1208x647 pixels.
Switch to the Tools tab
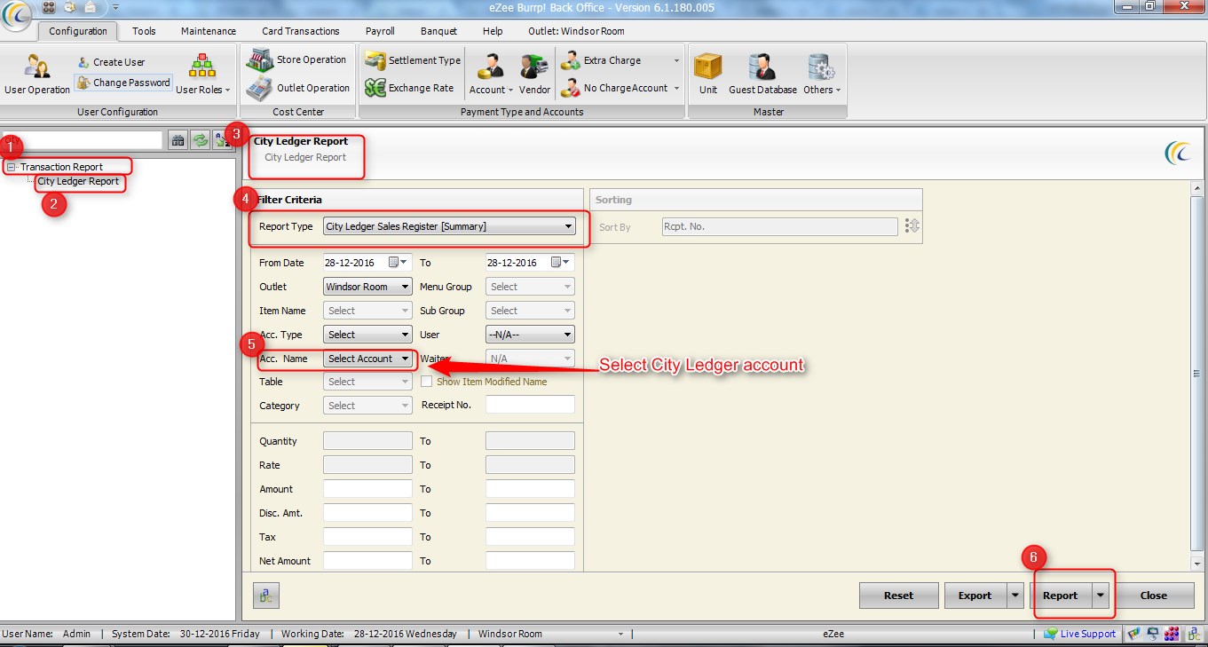[144, 31]
